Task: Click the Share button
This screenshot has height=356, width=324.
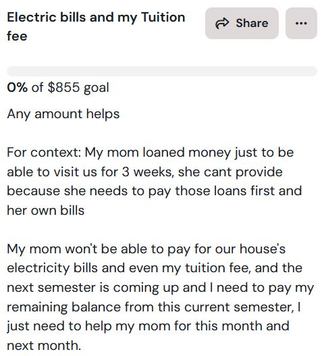Action: (x=242, y=23)
